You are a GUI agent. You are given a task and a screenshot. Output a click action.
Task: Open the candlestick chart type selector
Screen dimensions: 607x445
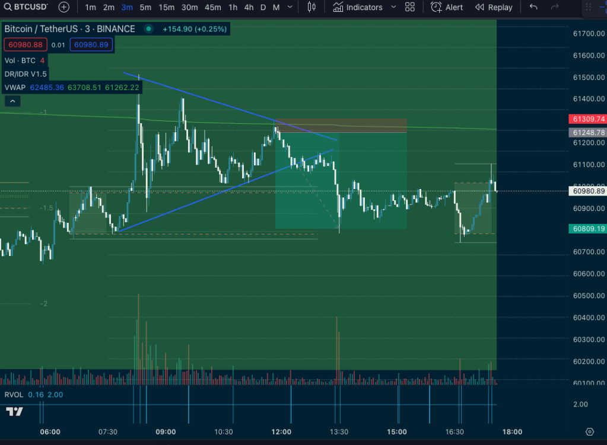coord(312,7)
